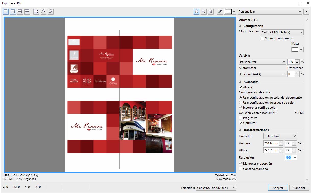Select the Zoom out tool
The image size is (312, 194).
pyautogui.click(x=211, y=11)
